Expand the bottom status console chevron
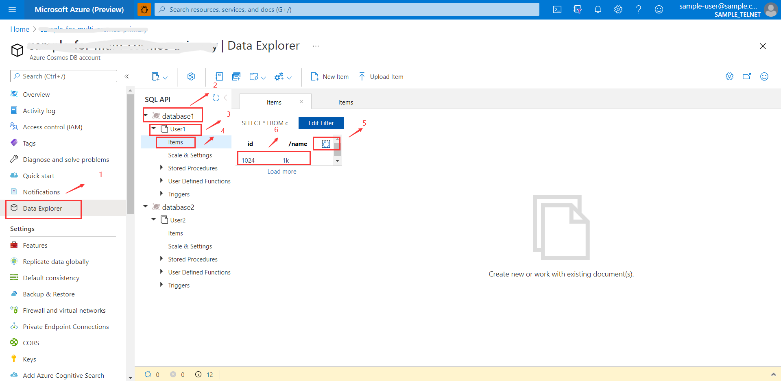 click(773, 374)
